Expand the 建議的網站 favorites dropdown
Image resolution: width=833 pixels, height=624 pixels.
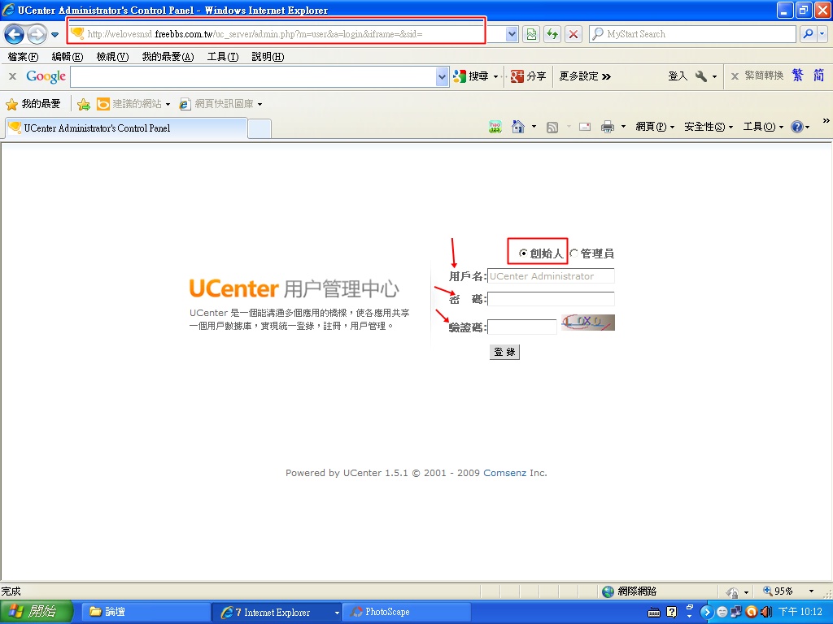168,104
